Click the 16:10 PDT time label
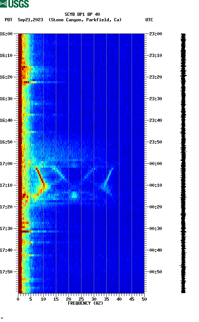Screen dimensions: 199x322 click(6, 55)
